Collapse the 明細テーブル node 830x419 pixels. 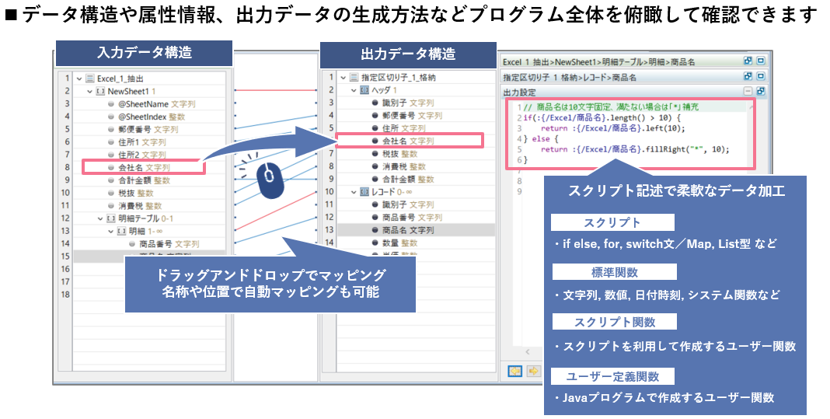click(100, 218)
